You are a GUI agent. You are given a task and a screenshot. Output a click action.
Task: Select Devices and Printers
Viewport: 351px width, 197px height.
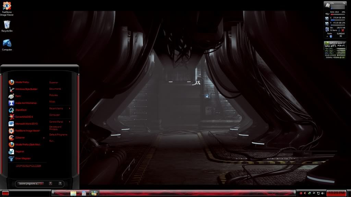click(x=55, y=128)
